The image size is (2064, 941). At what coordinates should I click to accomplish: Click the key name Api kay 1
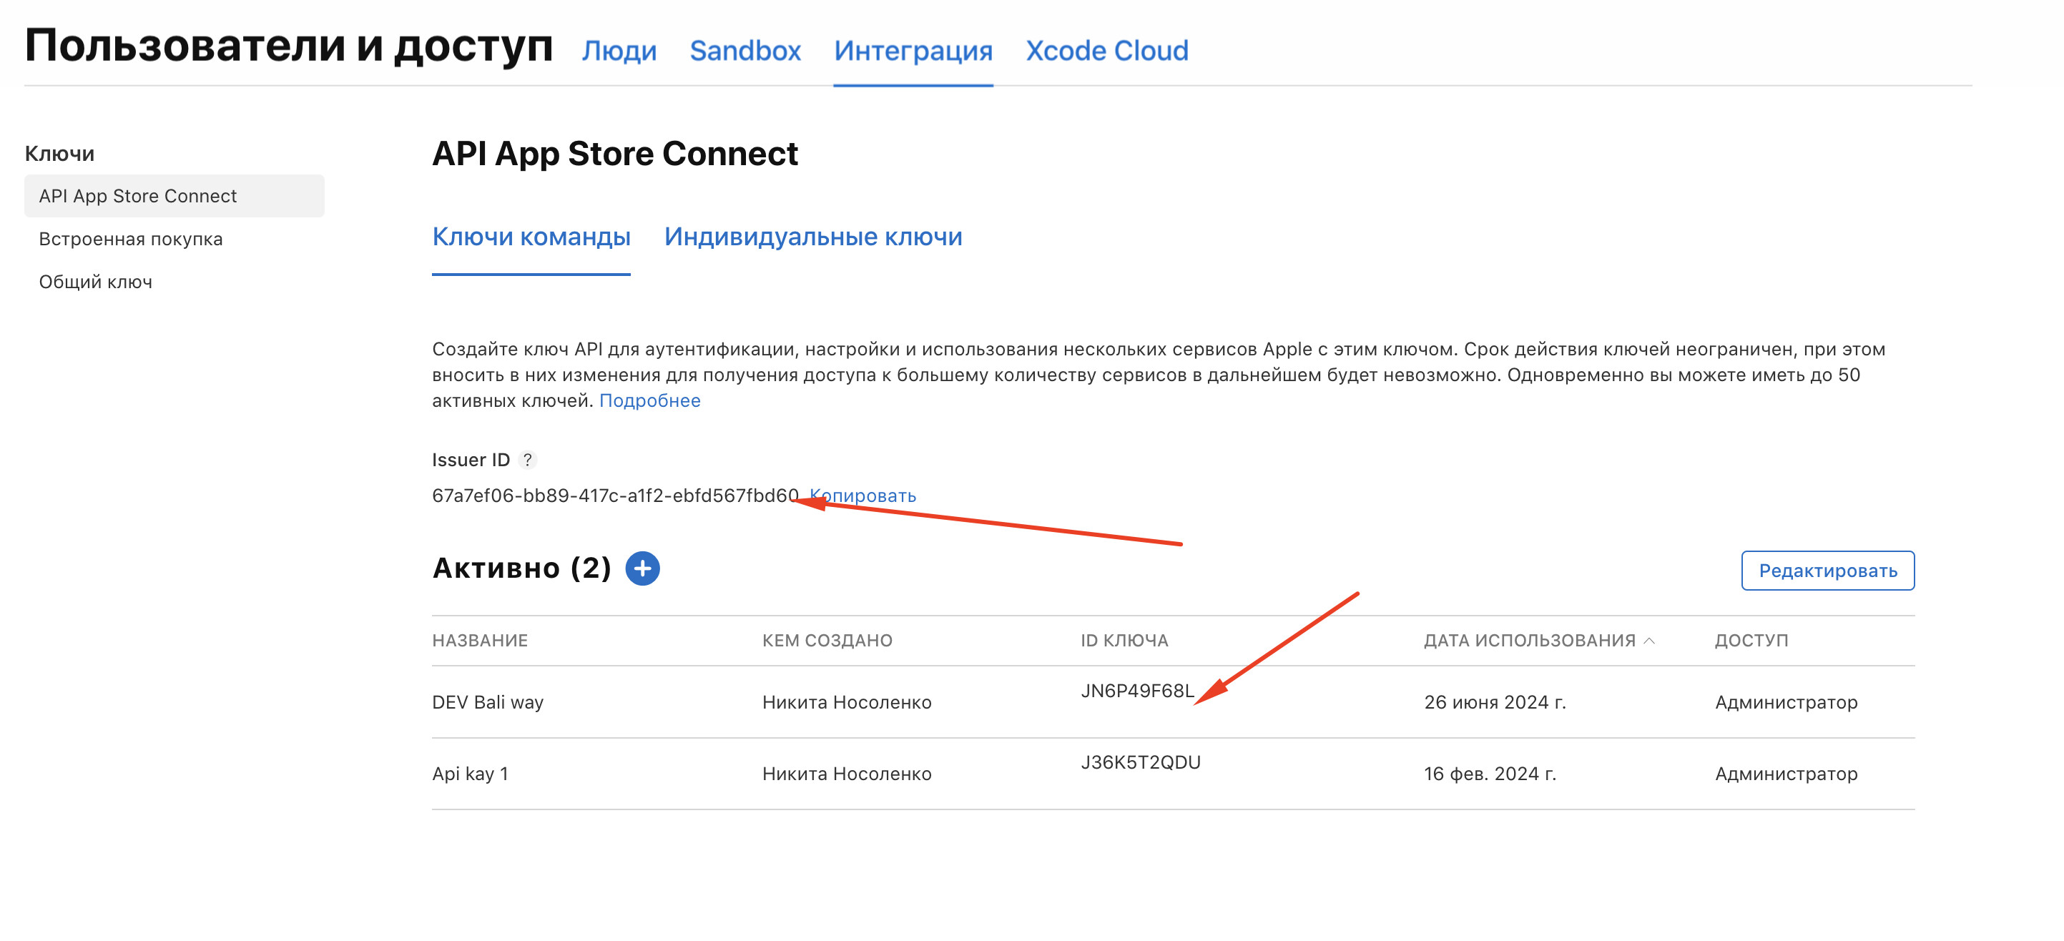click(x=470, y=774)
